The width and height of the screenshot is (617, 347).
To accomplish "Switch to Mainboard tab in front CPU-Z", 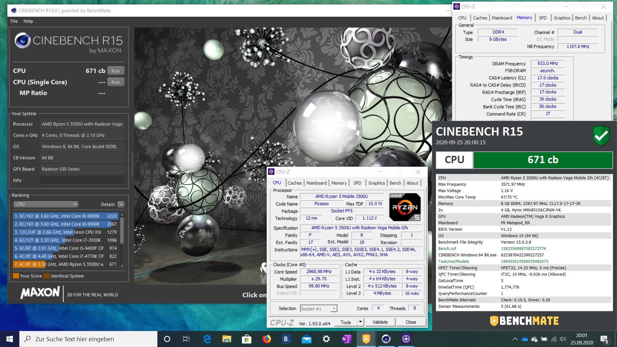I will [x=317, y=183].
